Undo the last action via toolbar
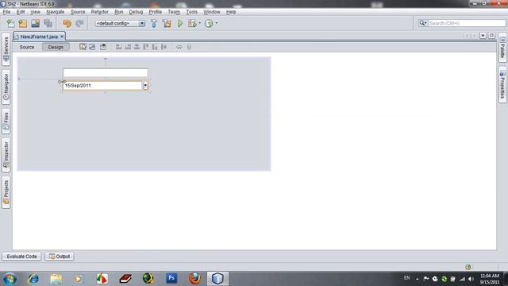This screenshot has height=286, width=508. [x=67, y=23]
